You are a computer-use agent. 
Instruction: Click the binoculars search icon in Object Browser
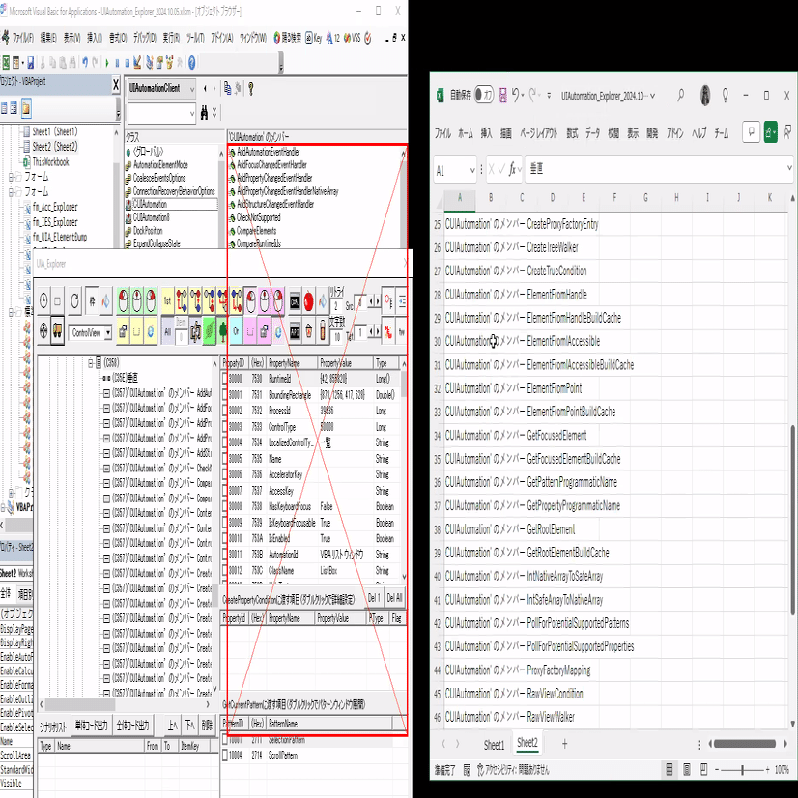pos(204,112)
